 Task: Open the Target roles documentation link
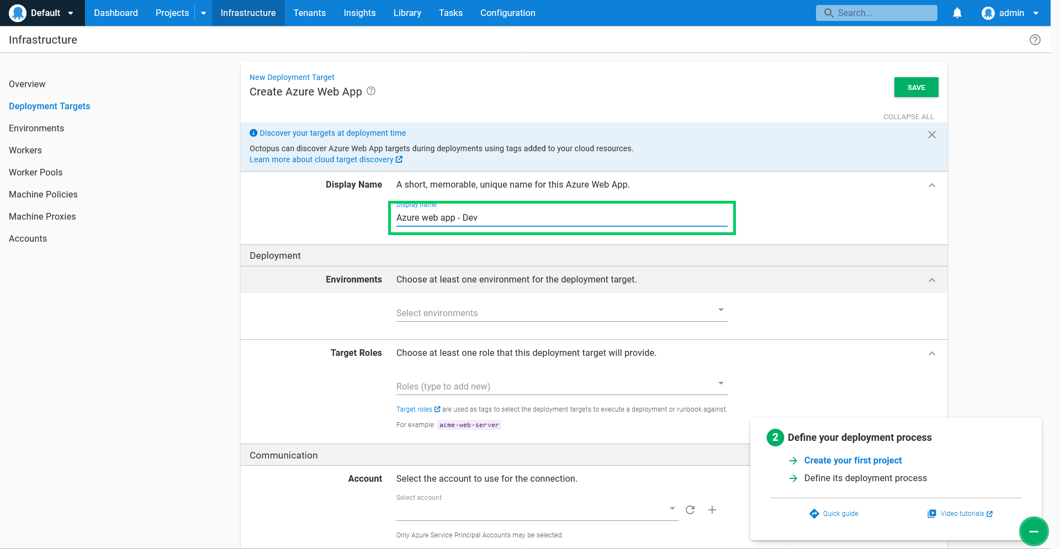pos(418,409)
